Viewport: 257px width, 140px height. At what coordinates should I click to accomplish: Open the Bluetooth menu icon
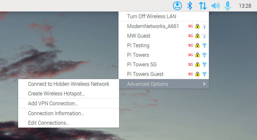pos(190,5)
